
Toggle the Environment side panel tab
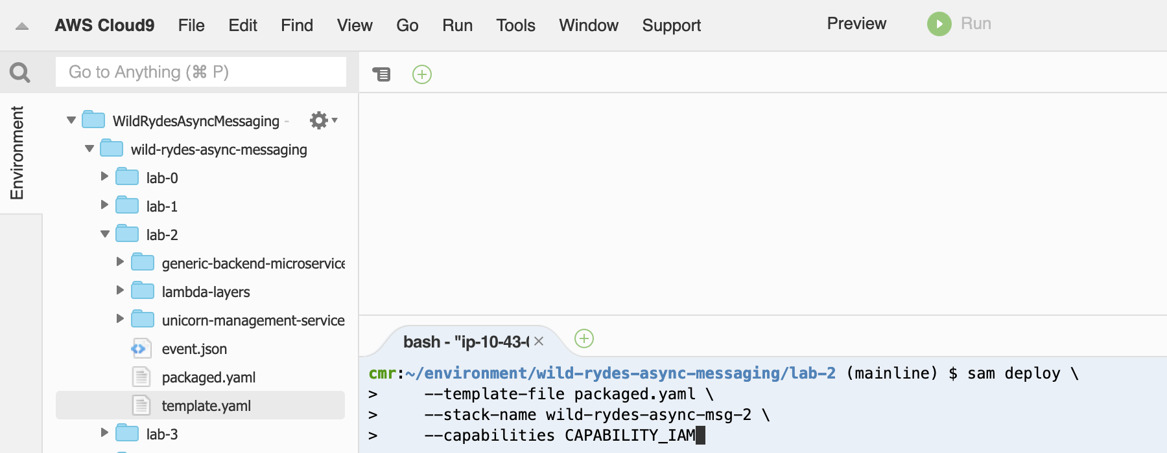pyautogui.click(x=17, y=153)
